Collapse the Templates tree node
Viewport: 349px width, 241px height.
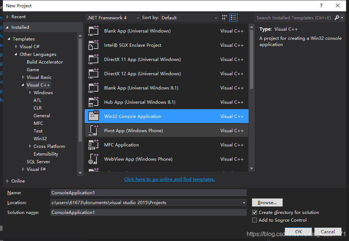(9, 39)
